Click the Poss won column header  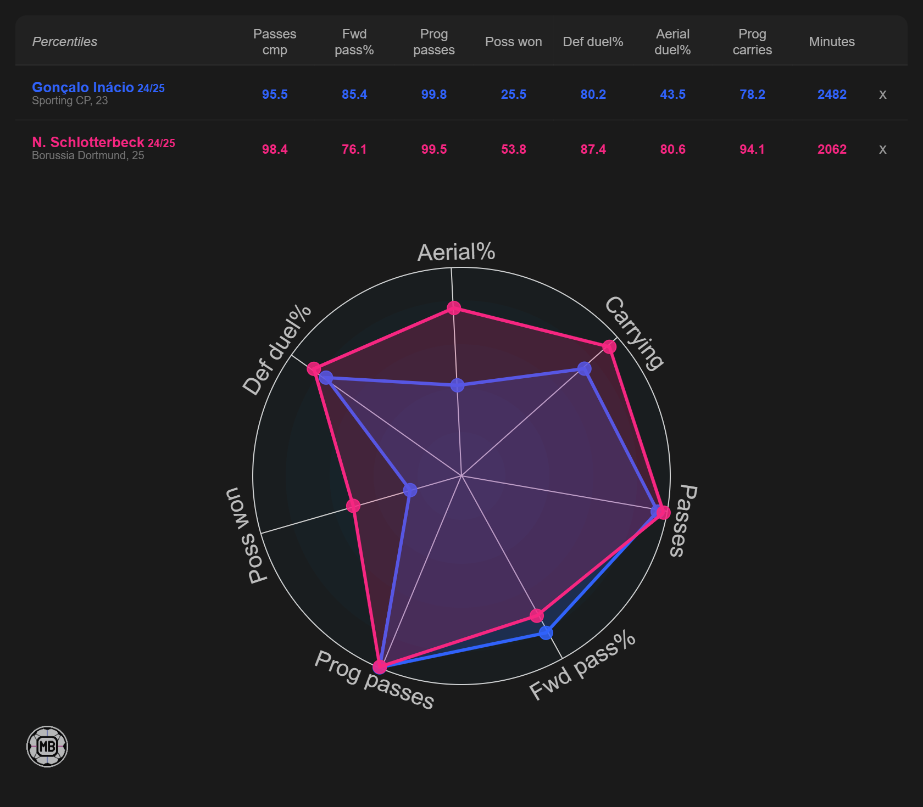point(513,42)
